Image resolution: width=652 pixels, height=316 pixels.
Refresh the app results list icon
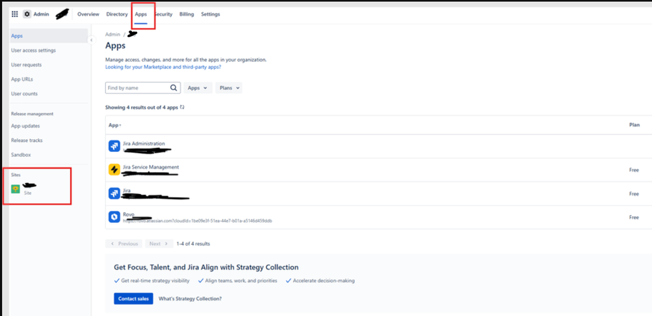tap(182, 107)
